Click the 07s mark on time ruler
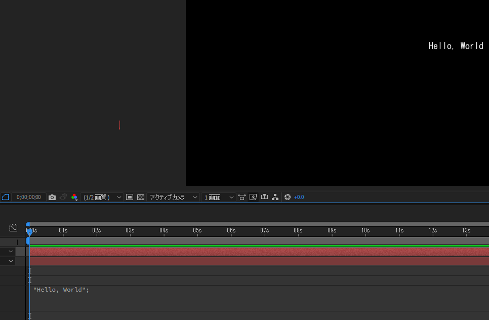 click(x=264, y=230)
